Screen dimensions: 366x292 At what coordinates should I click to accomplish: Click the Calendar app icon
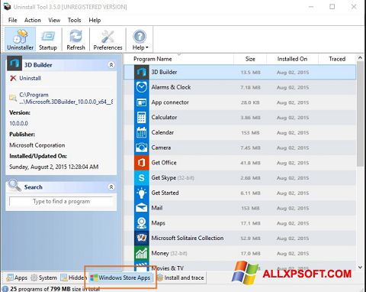point(141,132)
